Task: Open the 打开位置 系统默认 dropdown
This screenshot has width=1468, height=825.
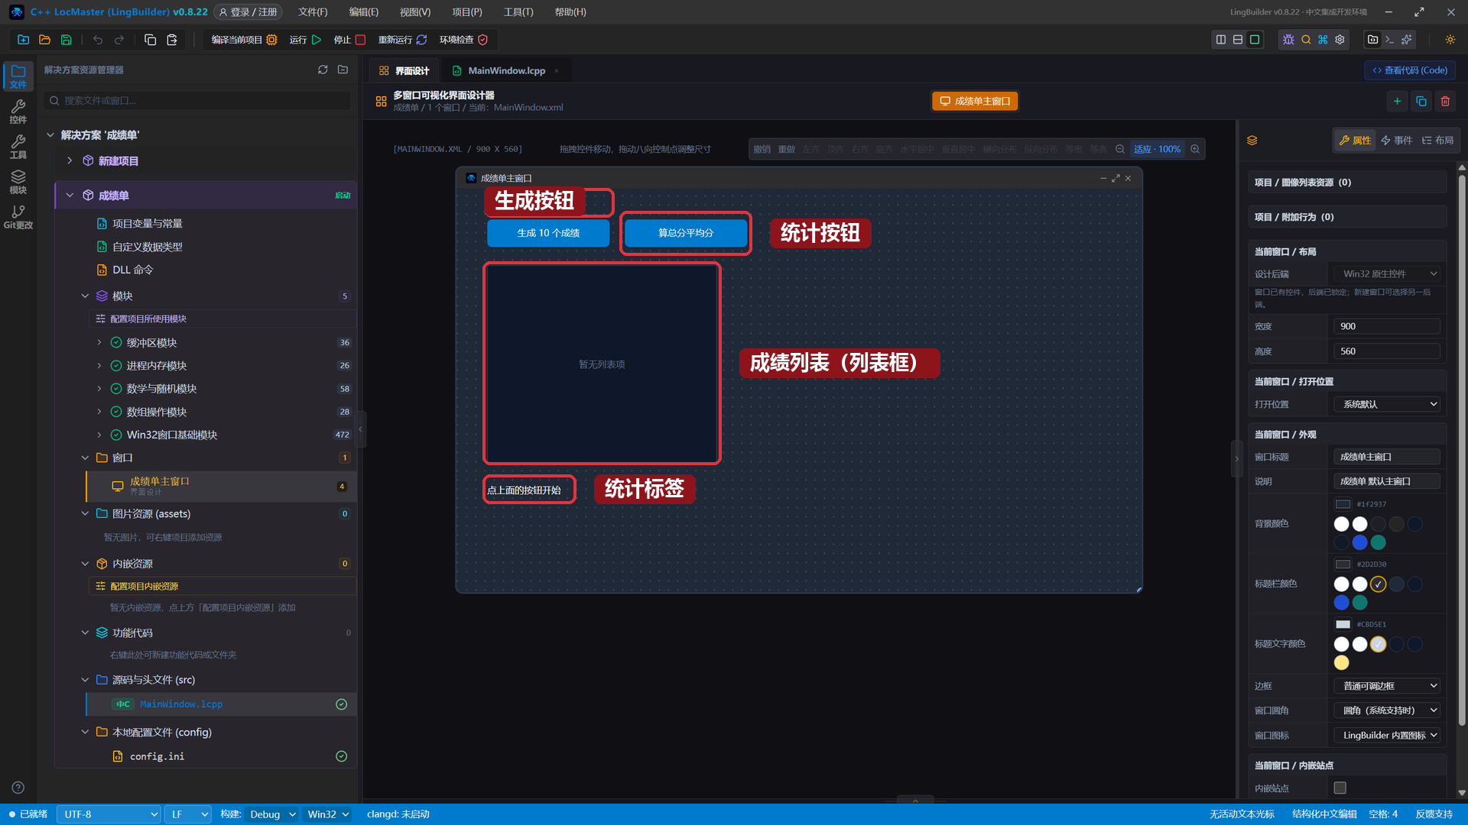Action: pos(1387,404)
